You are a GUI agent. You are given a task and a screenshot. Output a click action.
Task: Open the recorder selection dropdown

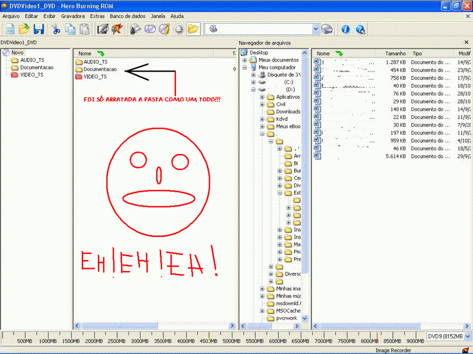pos(315,29)
